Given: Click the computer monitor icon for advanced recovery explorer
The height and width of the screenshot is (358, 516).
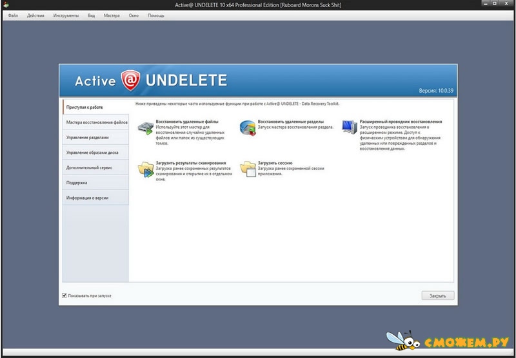Looking at the screenshot, I should [350, 127].
